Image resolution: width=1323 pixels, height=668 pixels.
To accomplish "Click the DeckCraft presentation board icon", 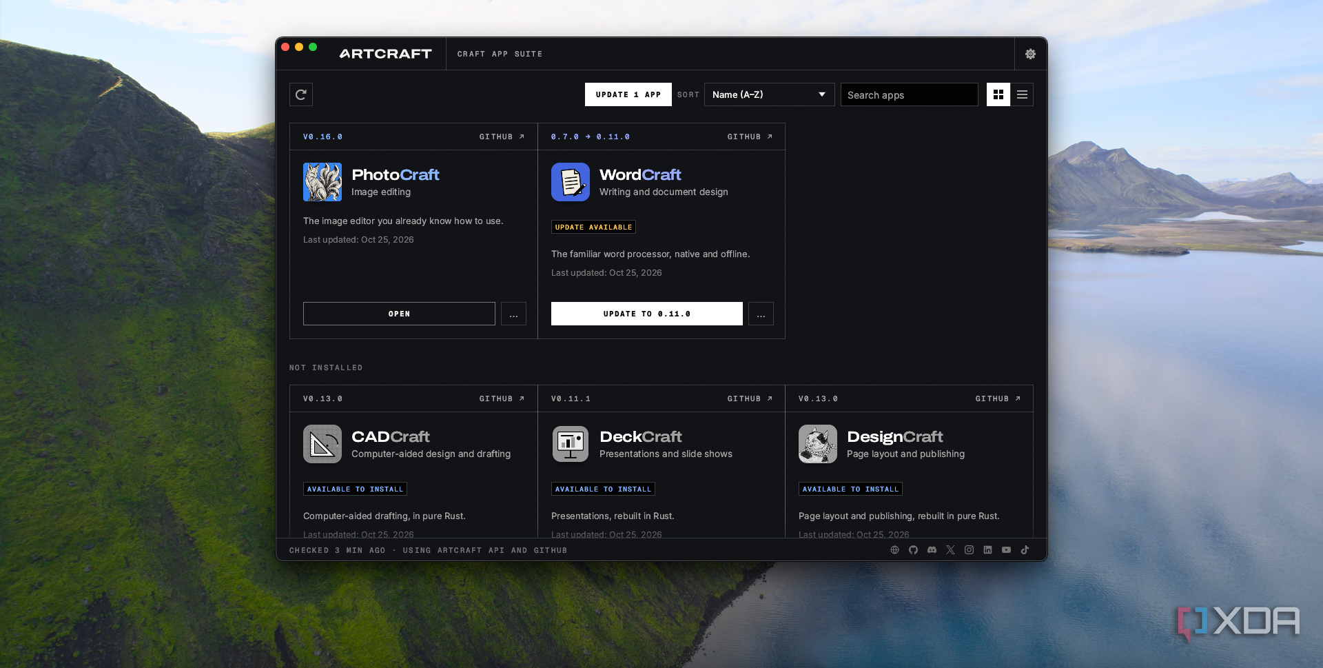I will [x=571, y=444].
